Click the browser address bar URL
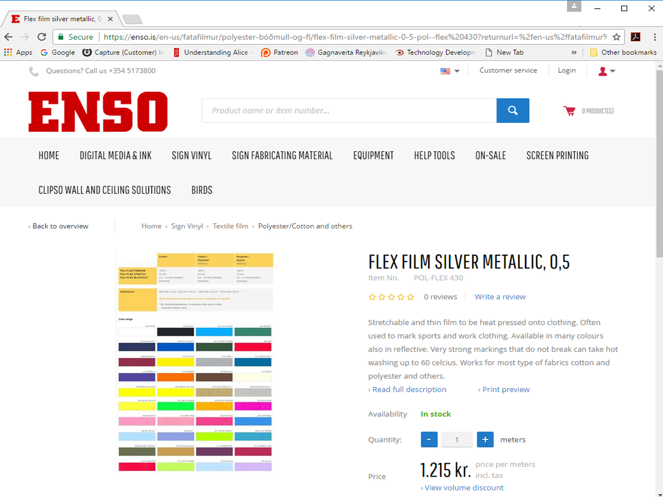The width and height of the screenshot is (663, 497). (355, 37)
